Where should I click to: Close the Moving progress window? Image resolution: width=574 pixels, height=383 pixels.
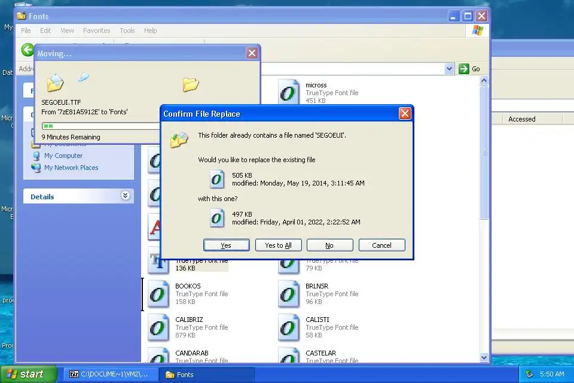point(252,53)
